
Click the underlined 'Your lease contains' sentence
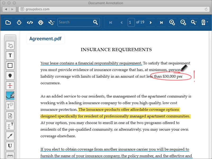click(x=91, y=63)
